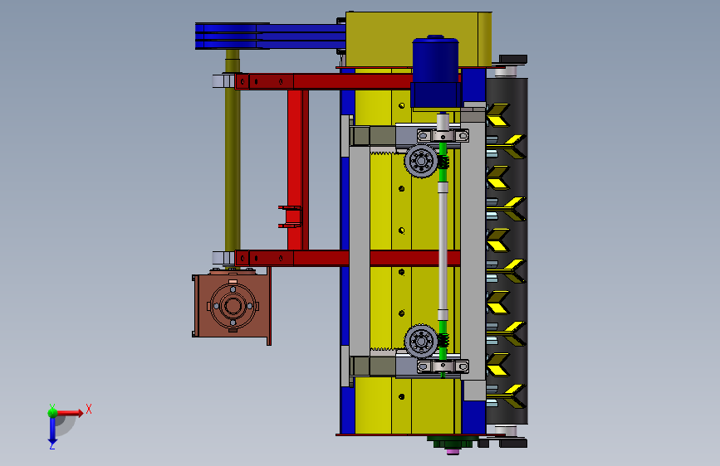
Task: Click the blue Z axis arrow of triad
Action: coord(52,430)
